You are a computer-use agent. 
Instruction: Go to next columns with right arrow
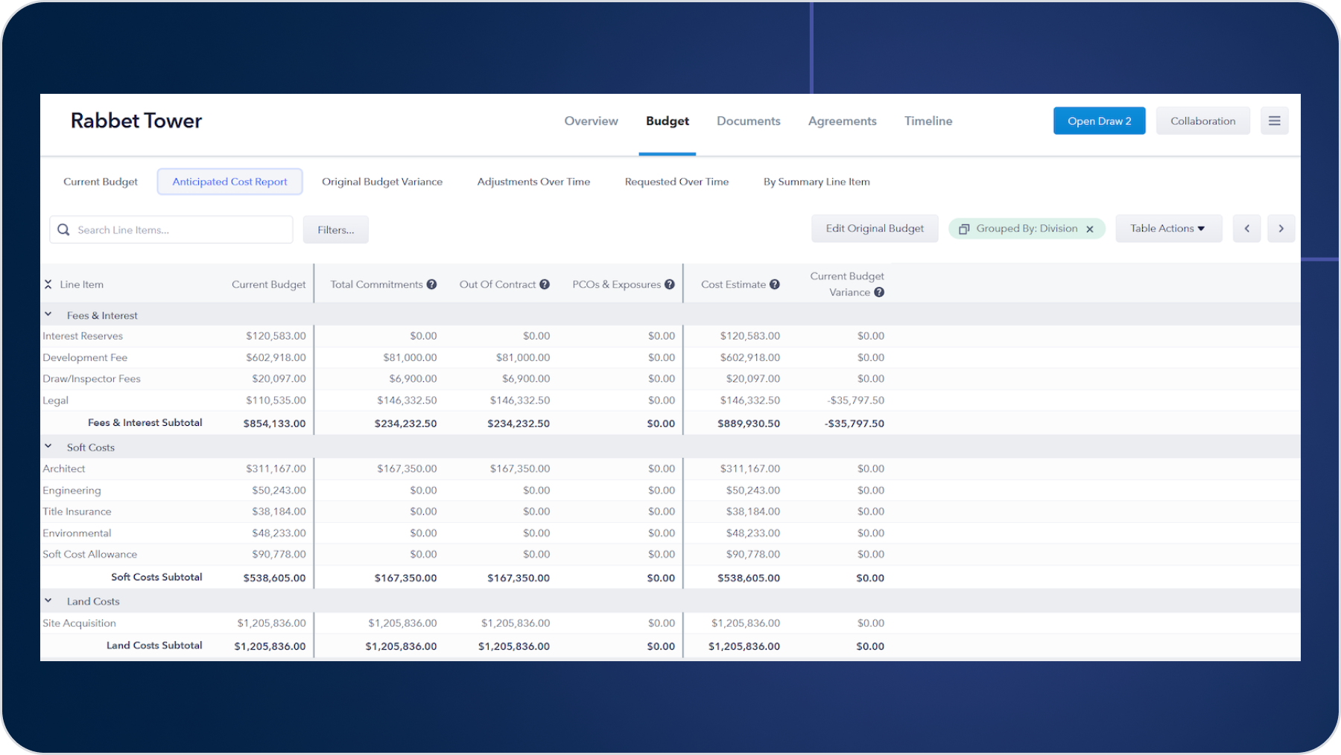1281,229
